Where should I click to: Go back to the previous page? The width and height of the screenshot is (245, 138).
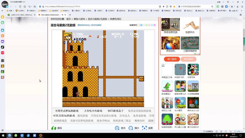(11, 7)
